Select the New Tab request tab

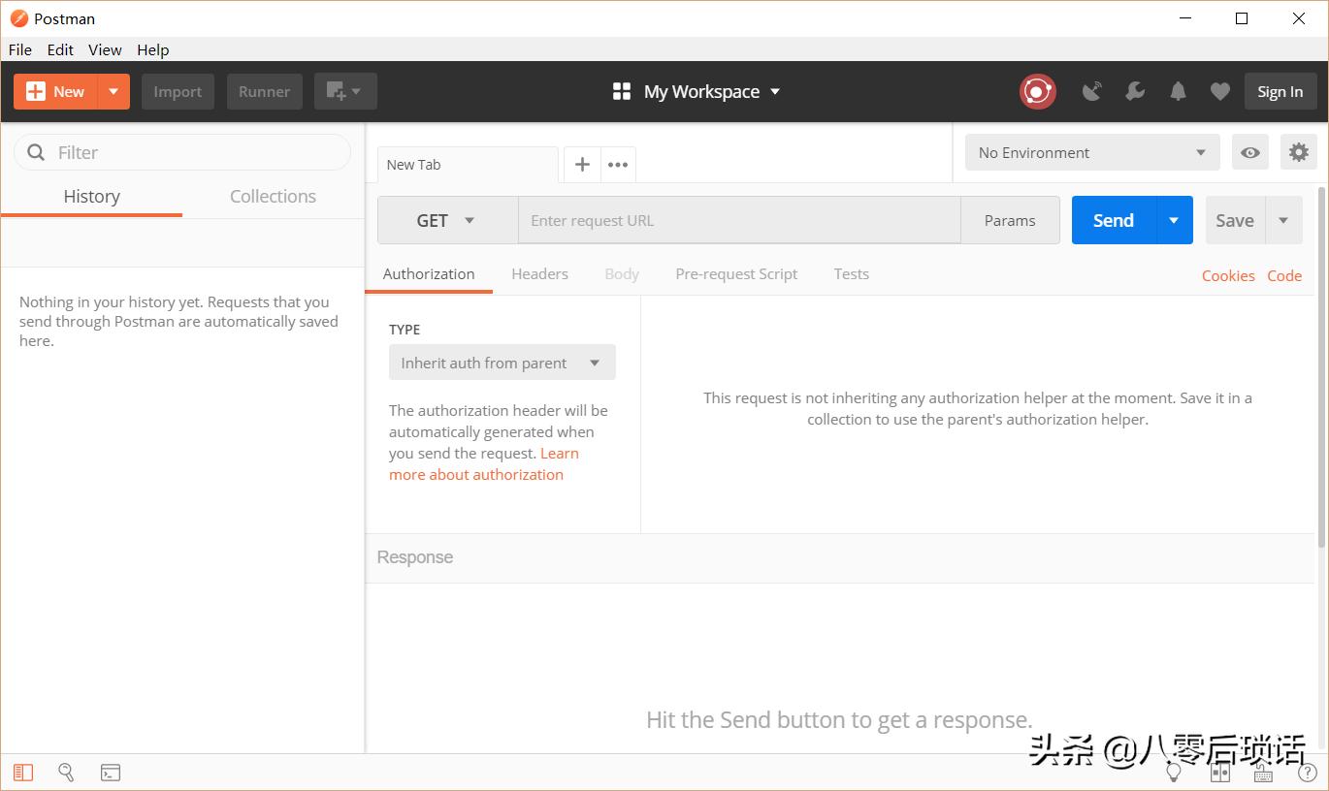(468, 165)
